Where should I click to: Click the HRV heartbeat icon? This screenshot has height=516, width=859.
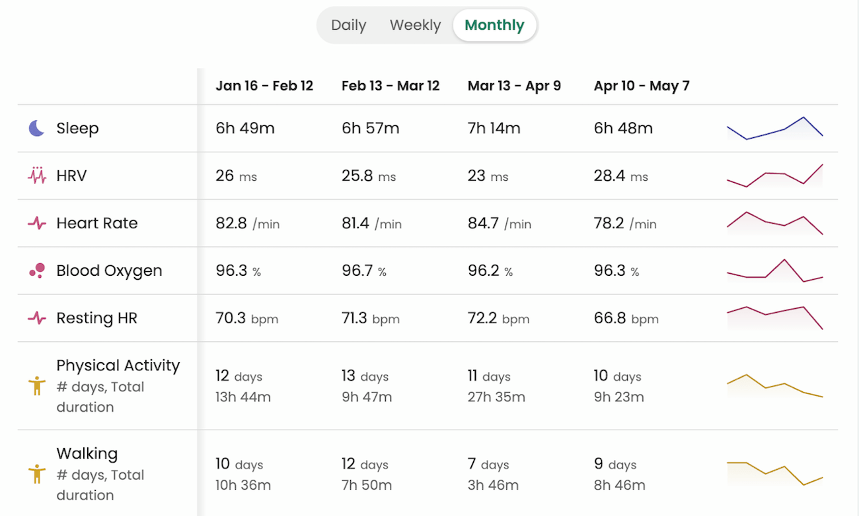37,176
